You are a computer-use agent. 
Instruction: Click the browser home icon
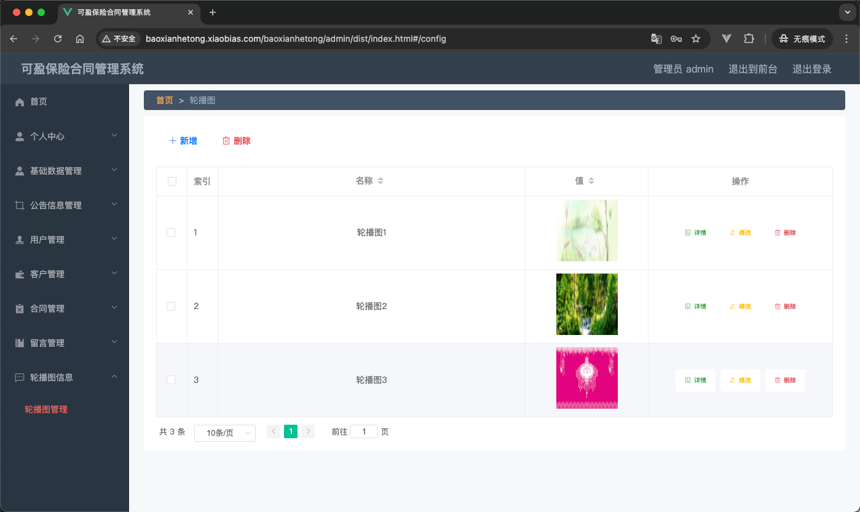(x=80, y=39)
